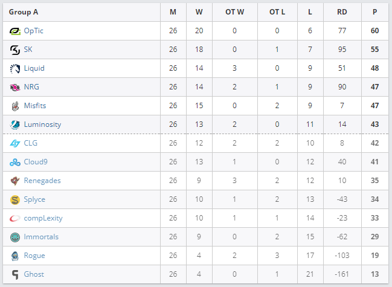Click the Renegades team logo icon

pos(15,181)
